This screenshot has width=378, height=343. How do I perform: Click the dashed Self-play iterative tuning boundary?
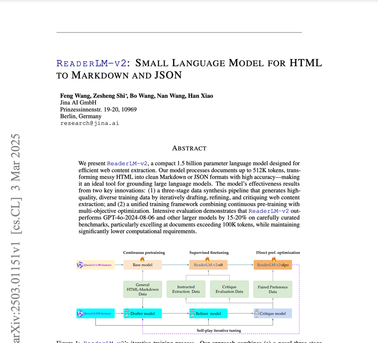(x=219, y=330)
